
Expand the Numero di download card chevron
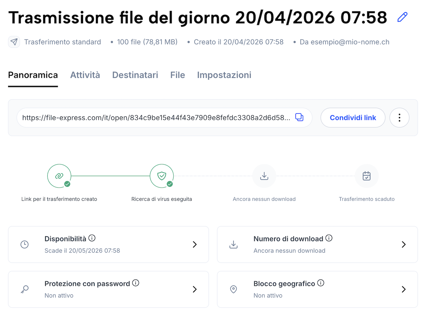[404, 244]
